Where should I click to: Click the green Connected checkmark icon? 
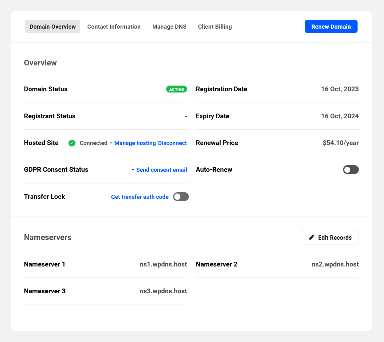point(72,143)
